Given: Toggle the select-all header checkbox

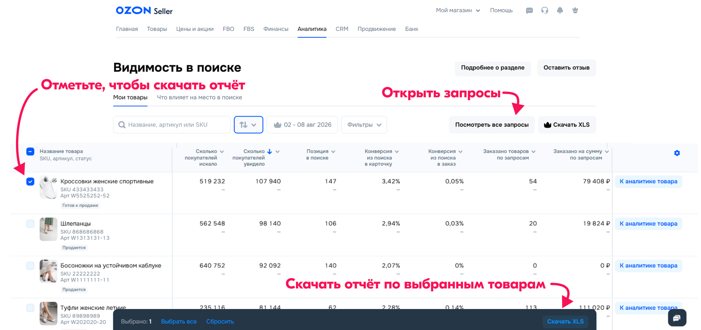Looking at the screenshot, I should [31, 151].
